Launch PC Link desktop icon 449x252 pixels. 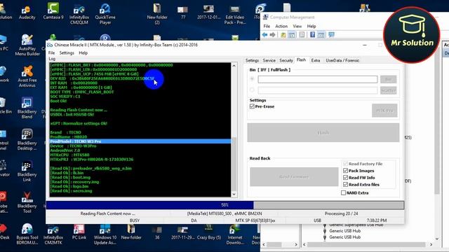(x=79, y=232)
